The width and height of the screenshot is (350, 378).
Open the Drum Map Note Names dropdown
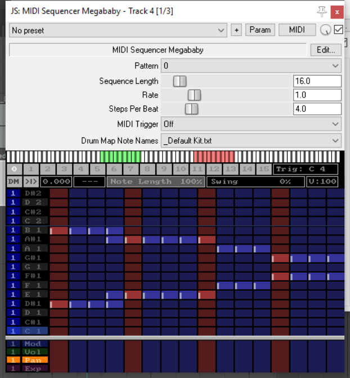click(251, 140)
